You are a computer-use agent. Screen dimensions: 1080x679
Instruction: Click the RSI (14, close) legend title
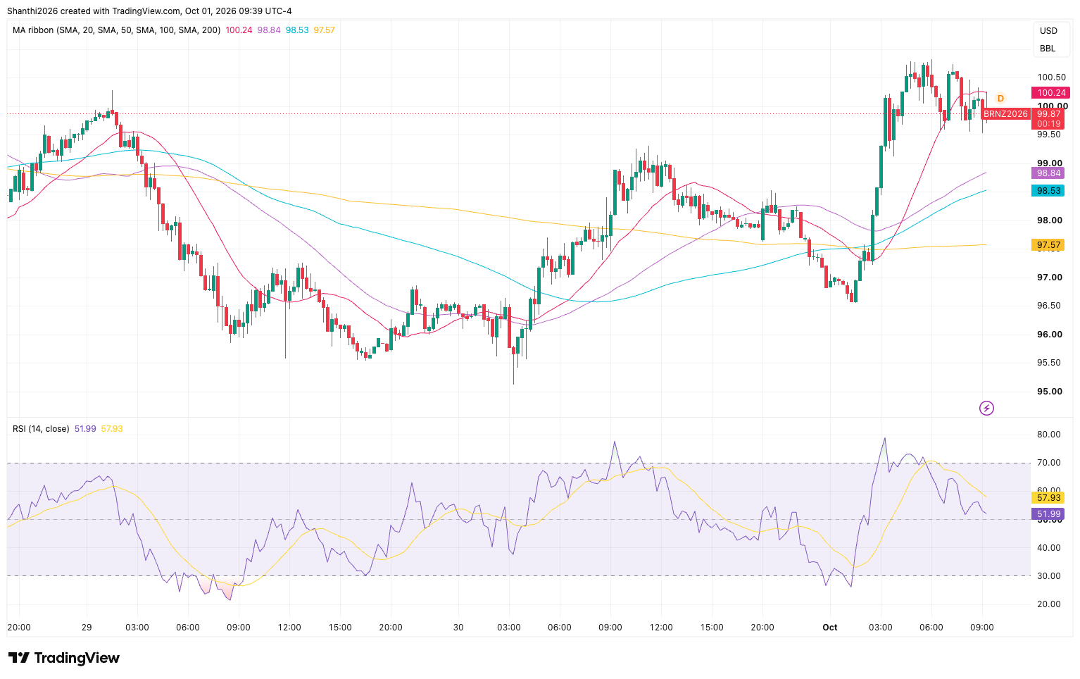click(41, 428)
